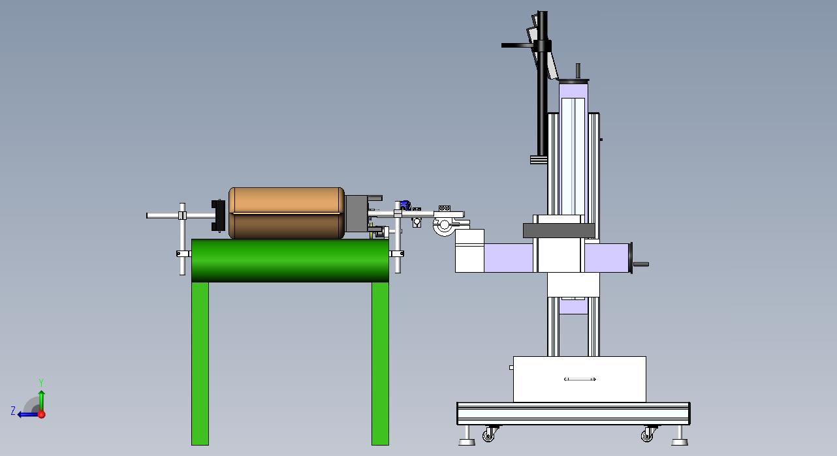
Task: Click the red origin ball of the orientation triad
Action: coord(41,414)
